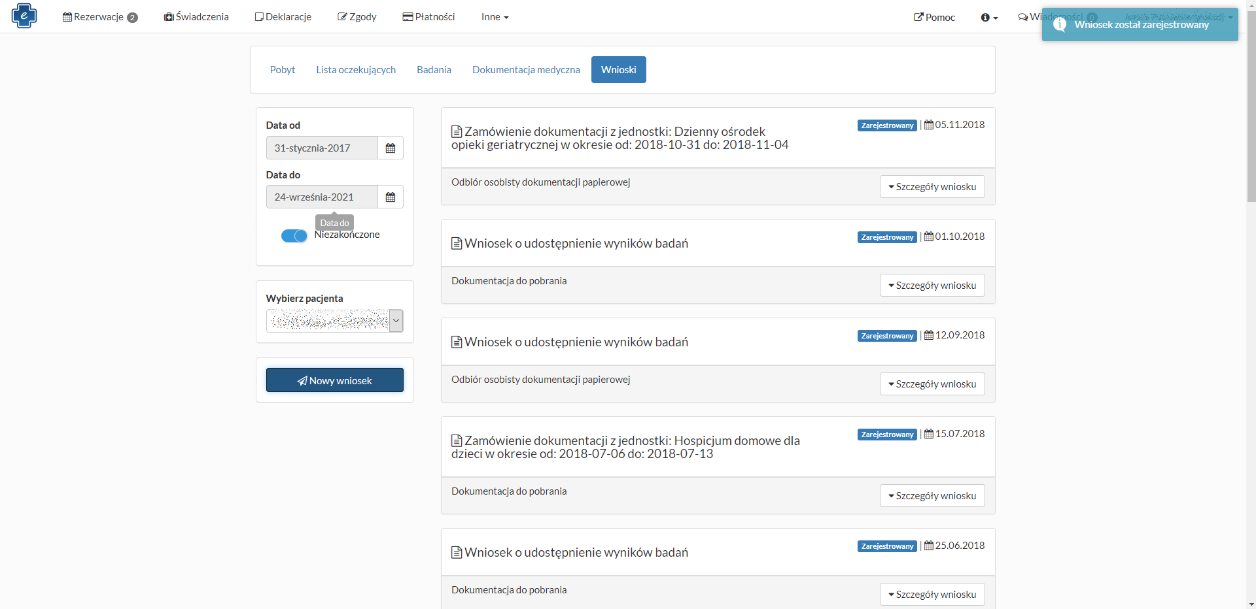Click document icon of geriatric documentation order
This screenshot has height=609, width=1256.
tap(457, 132)
